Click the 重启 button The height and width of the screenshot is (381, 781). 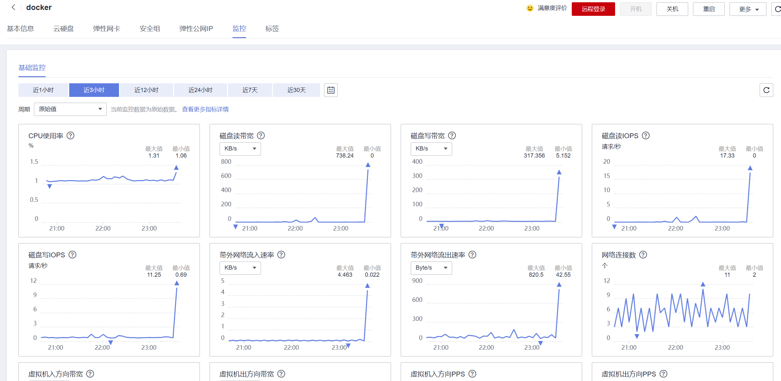click(709, 9)
